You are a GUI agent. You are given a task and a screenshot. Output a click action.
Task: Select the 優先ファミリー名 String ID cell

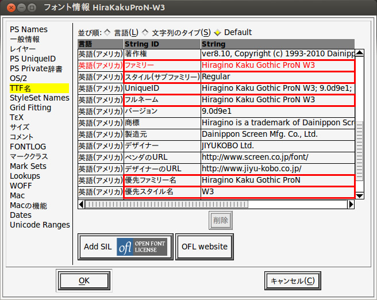(162, 180)
